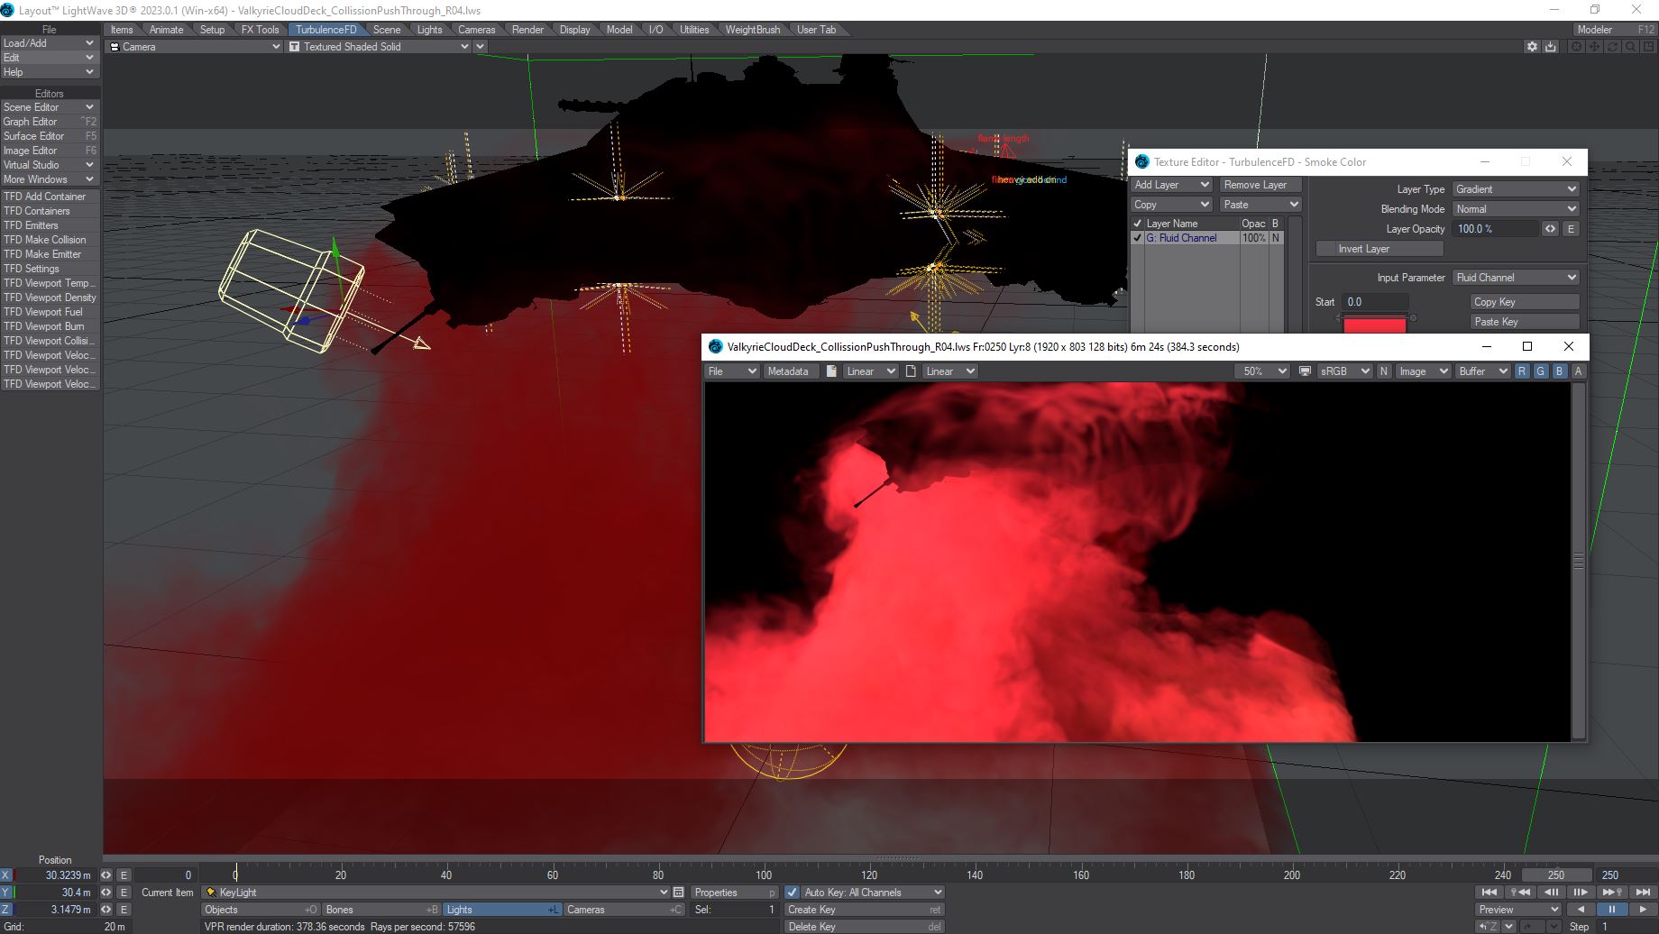This screenshot has width=1659, height=934.
Task: Open viewport settings gear icon
Action: point(1531,47)
